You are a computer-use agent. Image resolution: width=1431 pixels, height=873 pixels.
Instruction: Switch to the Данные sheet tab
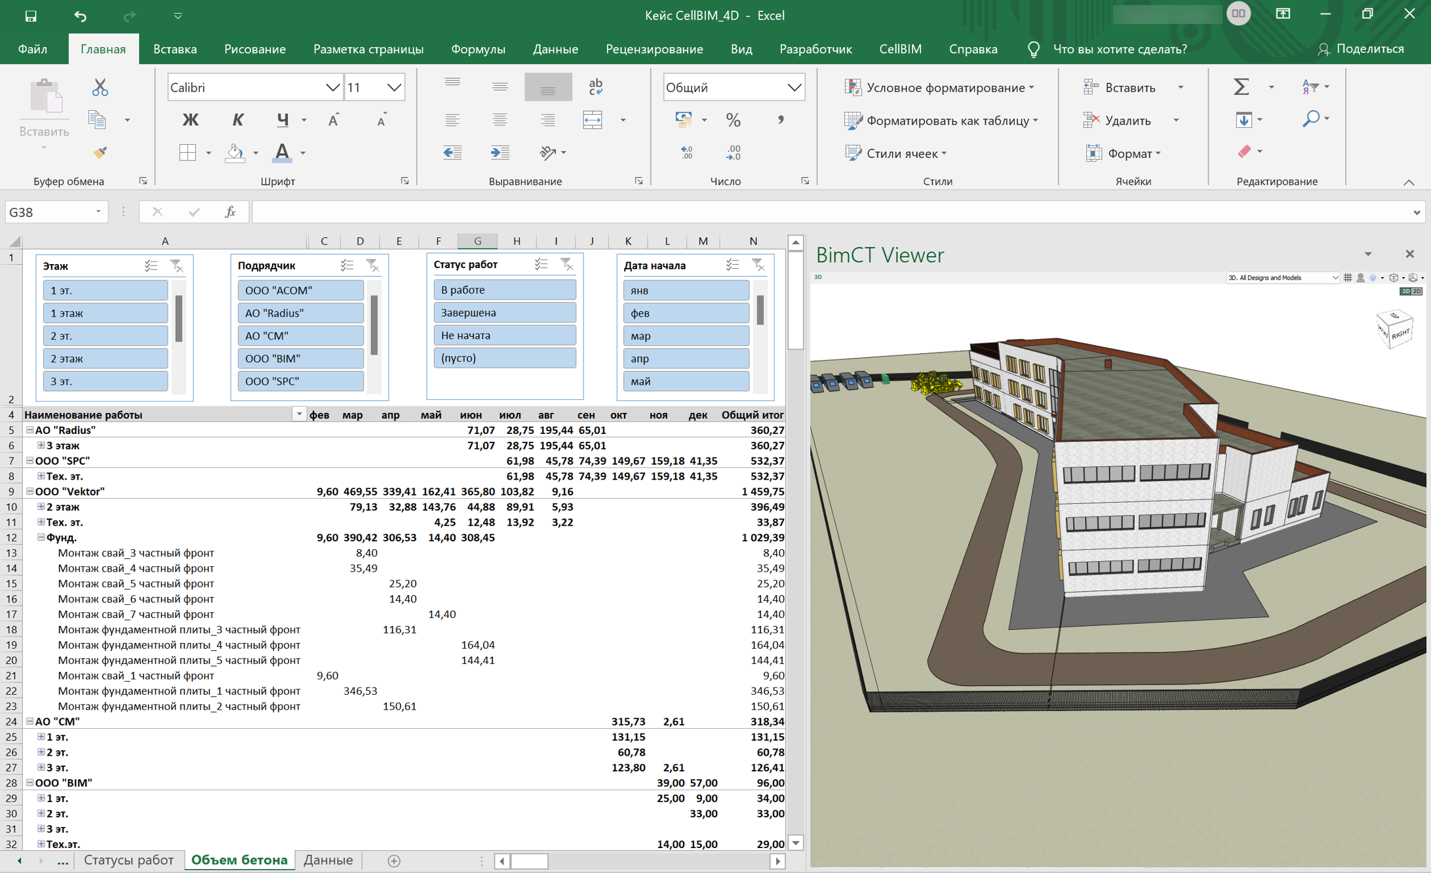click(x=328, y=860)
